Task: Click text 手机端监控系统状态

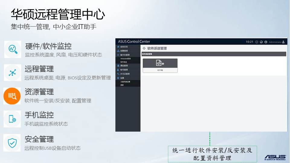Action: pos(46,124)
